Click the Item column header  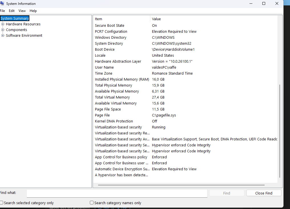coord(122,19)
